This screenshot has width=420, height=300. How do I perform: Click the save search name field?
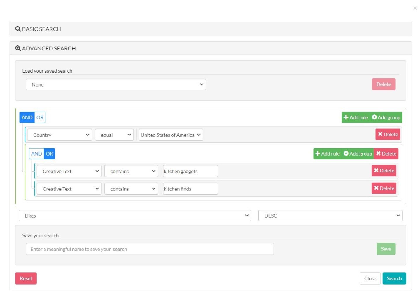tap(150, 249)
